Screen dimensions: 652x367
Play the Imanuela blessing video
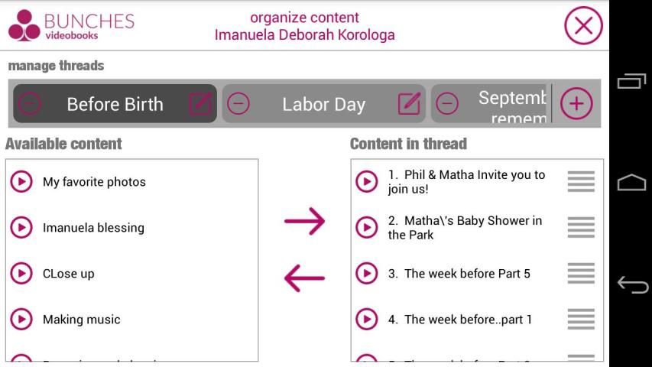click(21, 228)
